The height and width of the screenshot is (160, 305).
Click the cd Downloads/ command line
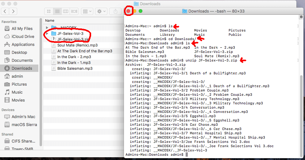tap(161, 39)
